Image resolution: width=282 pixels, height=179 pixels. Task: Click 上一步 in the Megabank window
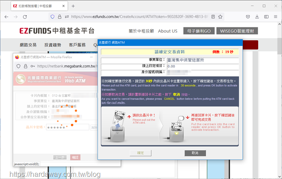click(60, 157)
